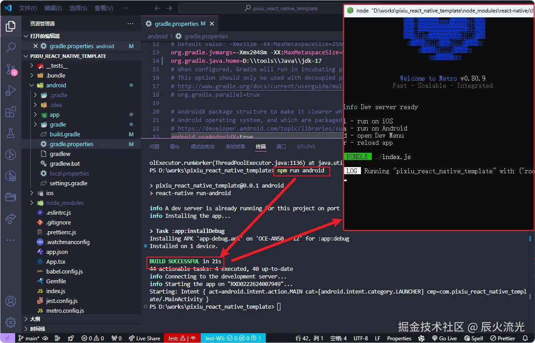535x343 pixels.
Task: Go back using the title bar arrow
Action: 157,8
